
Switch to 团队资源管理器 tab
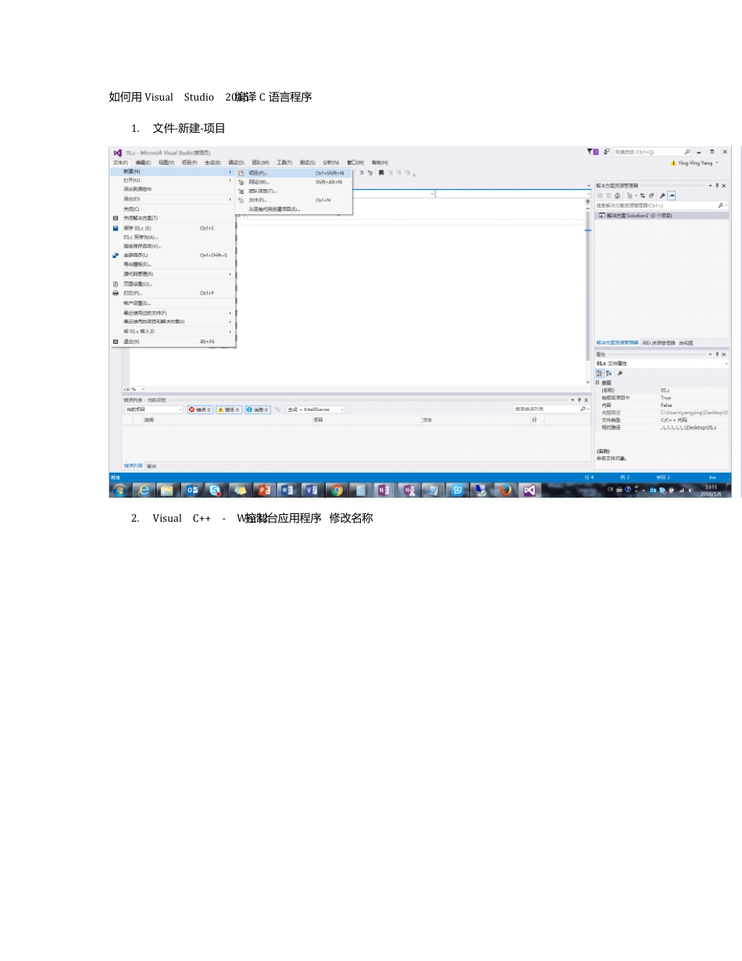click(x=659, y=342)
